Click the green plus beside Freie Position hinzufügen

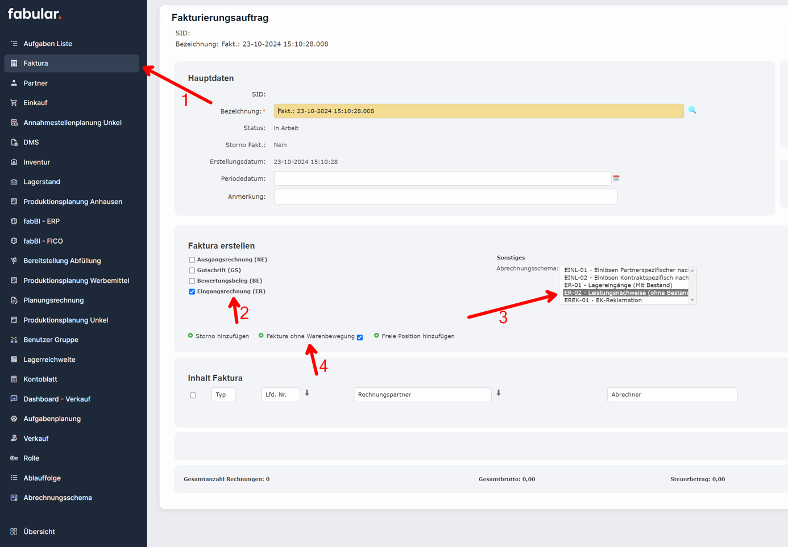click(376, 336)
